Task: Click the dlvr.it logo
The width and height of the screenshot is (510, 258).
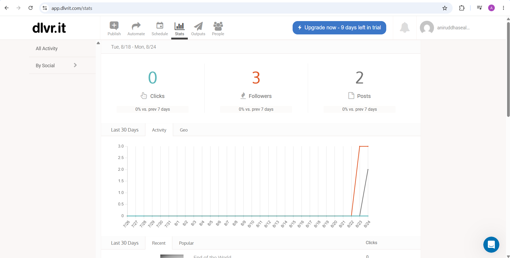Action: click(49, 28)
